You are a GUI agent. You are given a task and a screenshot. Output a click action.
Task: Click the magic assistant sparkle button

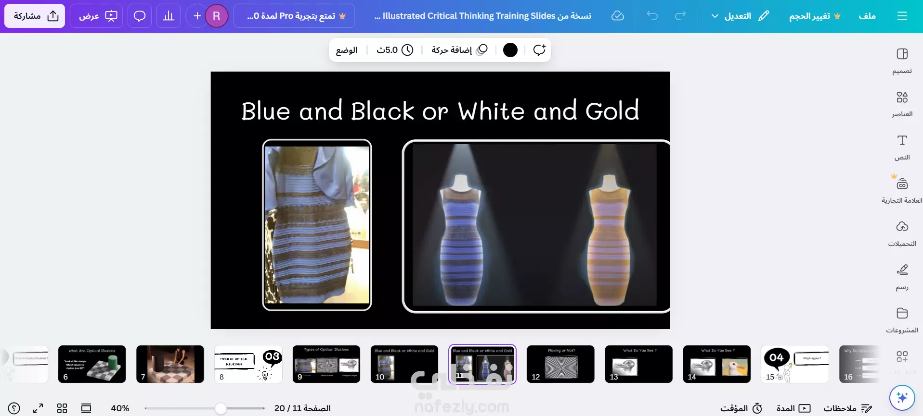(x=902, y=397)
